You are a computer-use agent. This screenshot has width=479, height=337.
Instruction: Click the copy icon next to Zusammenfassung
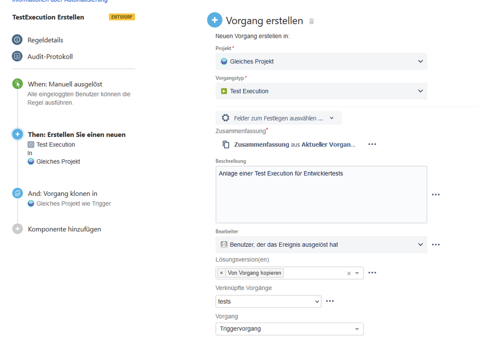226,144
